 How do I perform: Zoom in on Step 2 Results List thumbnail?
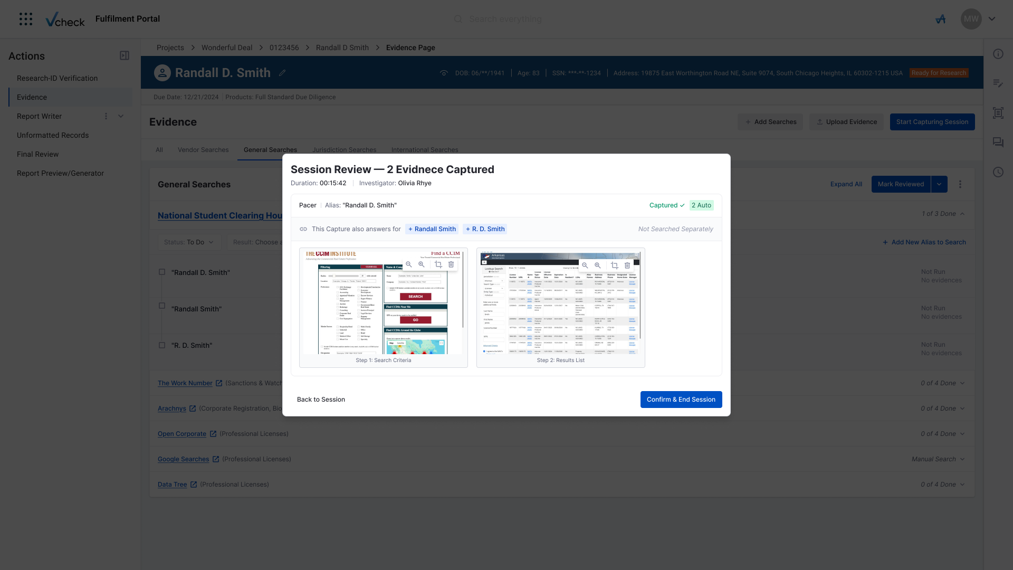click(x=598, y=265)
